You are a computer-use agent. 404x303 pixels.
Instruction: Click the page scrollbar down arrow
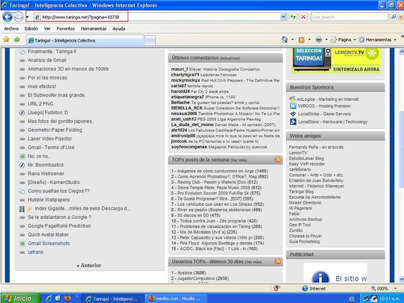point(401,279)
